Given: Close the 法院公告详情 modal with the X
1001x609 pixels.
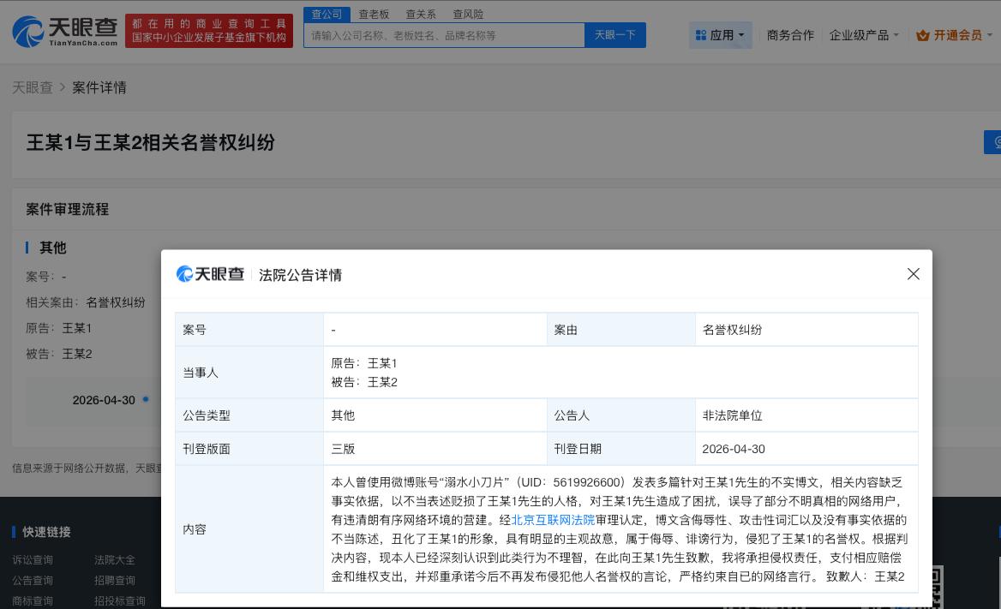Looking at the screenshot, I should (913, 274).
